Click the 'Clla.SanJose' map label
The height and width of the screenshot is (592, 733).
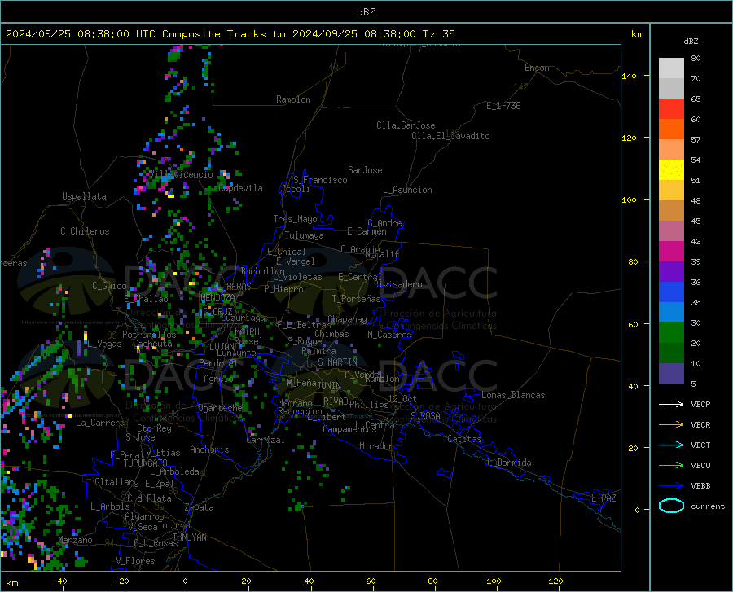click(406, 125)
